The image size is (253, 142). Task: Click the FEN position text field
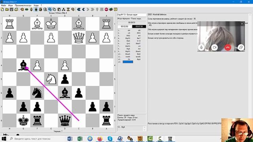tap(185, 123)
